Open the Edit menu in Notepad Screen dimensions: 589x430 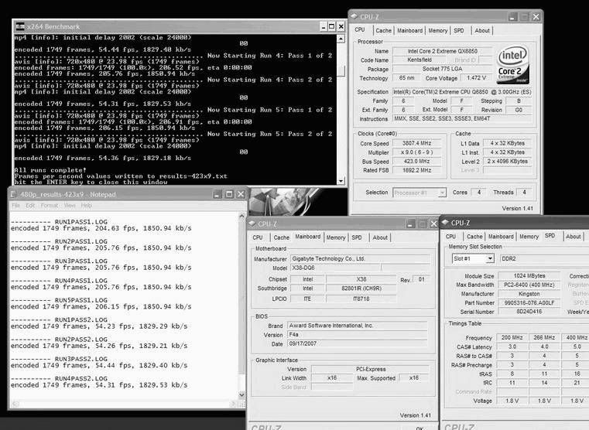click(x=30, y=205)
